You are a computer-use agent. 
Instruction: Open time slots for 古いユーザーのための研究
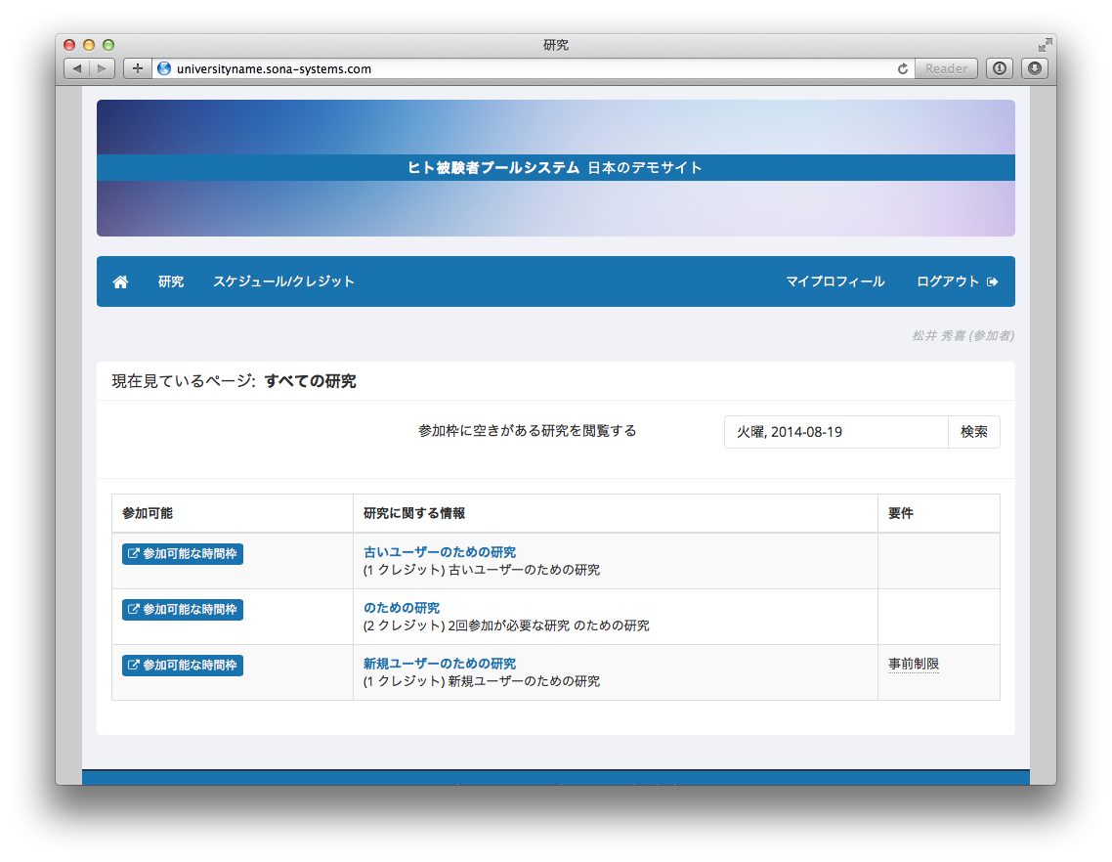click(x=183, y=554)
